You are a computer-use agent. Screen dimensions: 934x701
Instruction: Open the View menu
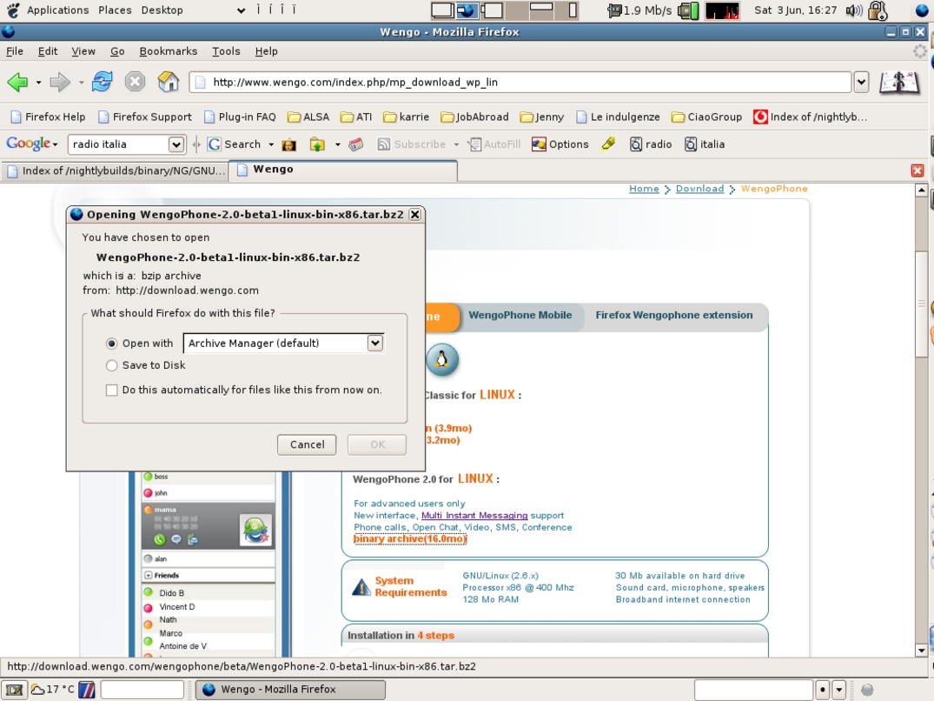pyautogui.click(x=83, y=51)
